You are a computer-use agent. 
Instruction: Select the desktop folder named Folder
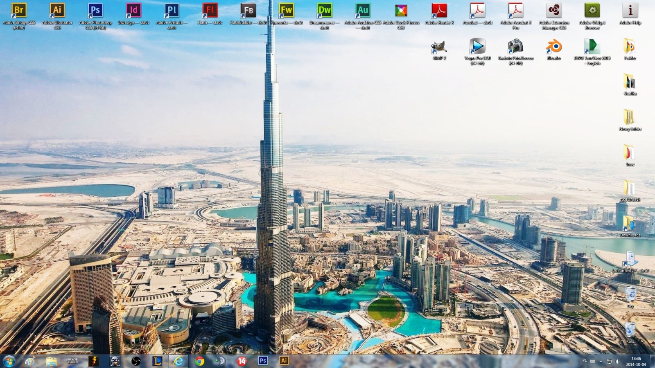click(x=630, y=49)
